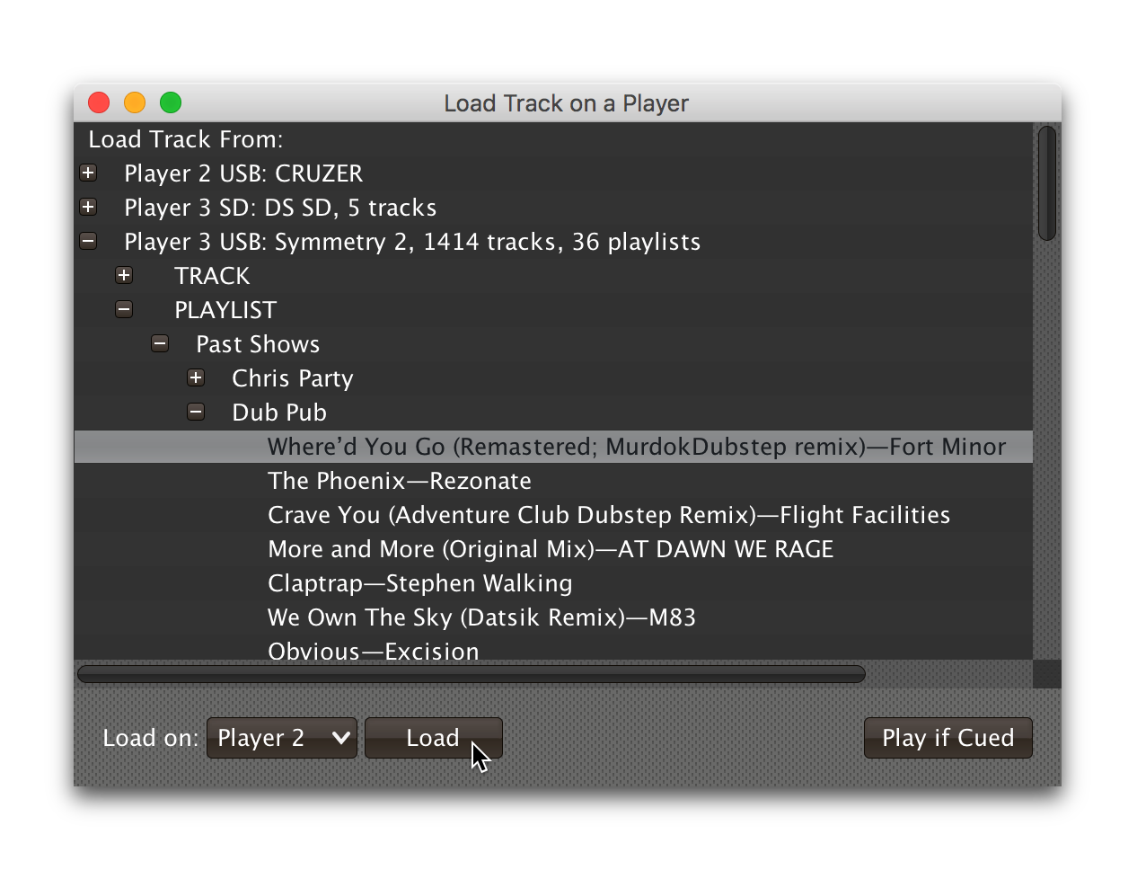Expand the TRACK folder
This screenshot has width=1137, height=870.
124,275
